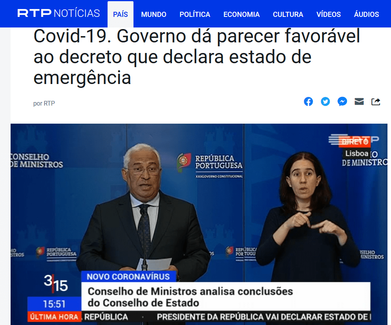This screenshot has height=325, width=391.
Task: Click the Última Hora ticker label
Action: pyautogui.click(x=54, y=317)
